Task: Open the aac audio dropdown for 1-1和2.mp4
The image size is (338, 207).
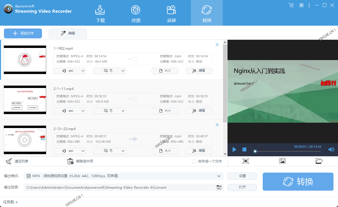Action: (x=69, y=71)
